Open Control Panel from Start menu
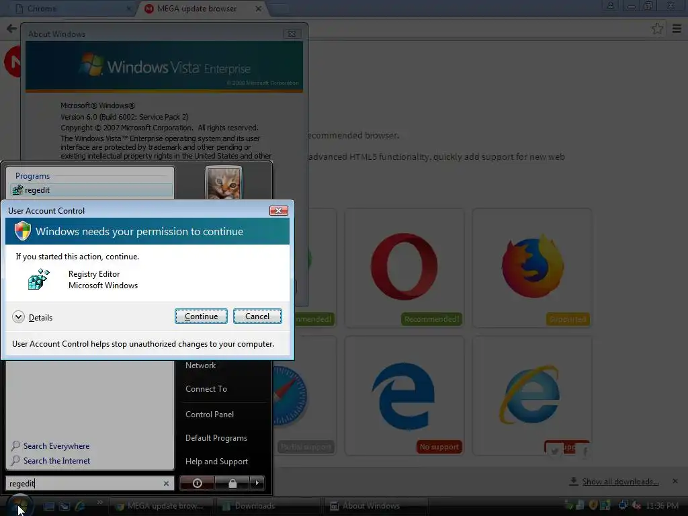 pos(210,414)
